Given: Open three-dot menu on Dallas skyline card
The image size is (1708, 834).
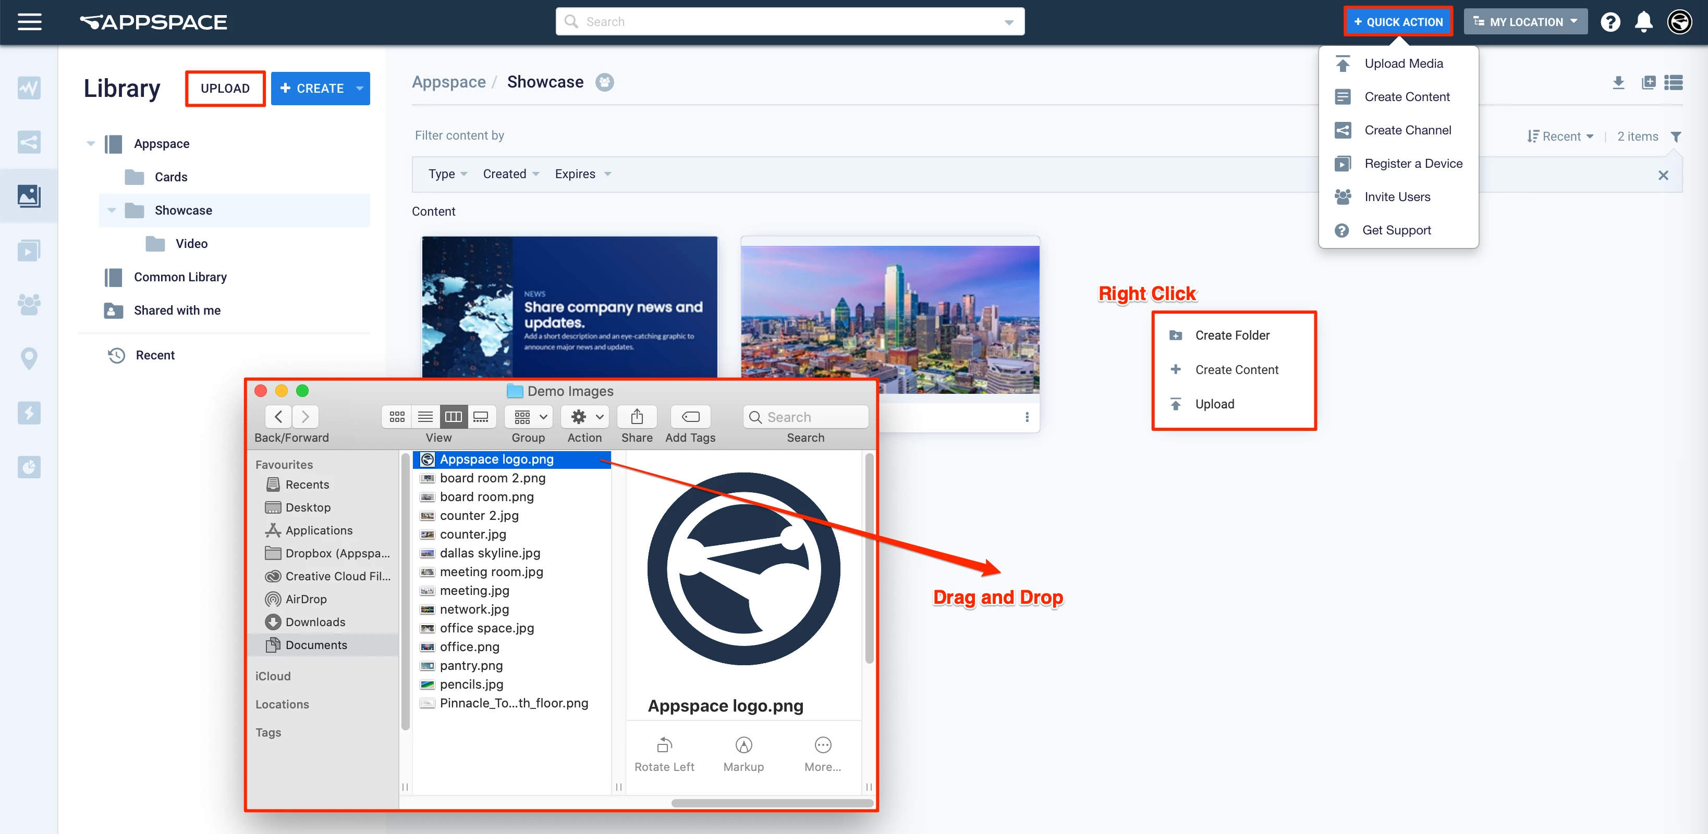Looking at the screenshot, I should 1027,417.
